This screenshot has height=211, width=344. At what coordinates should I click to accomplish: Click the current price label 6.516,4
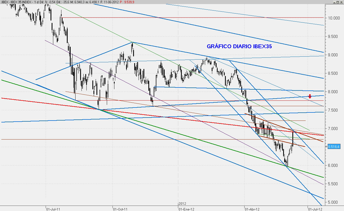(x=334, y=147)
